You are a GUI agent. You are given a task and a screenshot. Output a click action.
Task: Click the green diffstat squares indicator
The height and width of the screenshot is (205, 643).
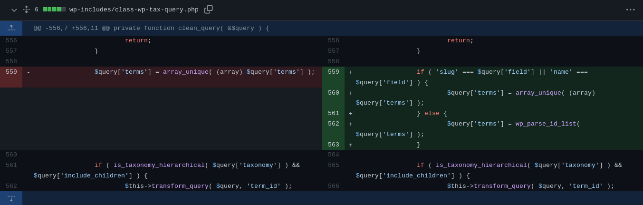point(54,10)
